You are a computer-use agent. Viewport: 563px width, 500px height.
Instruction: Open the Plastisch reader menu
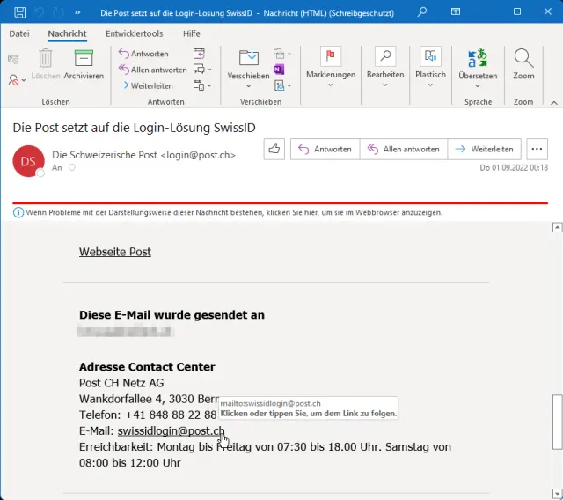430,67
